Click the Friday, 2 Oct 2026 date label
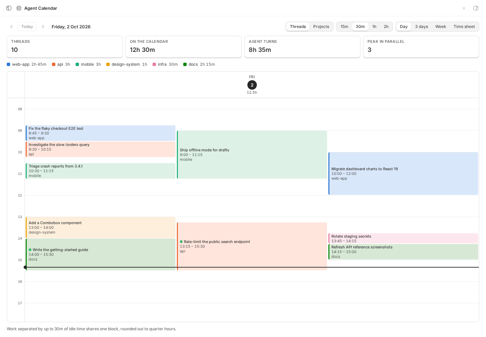The height and width of the screenshot is (337, 486). pyautogui.click(x=71, y=27)
